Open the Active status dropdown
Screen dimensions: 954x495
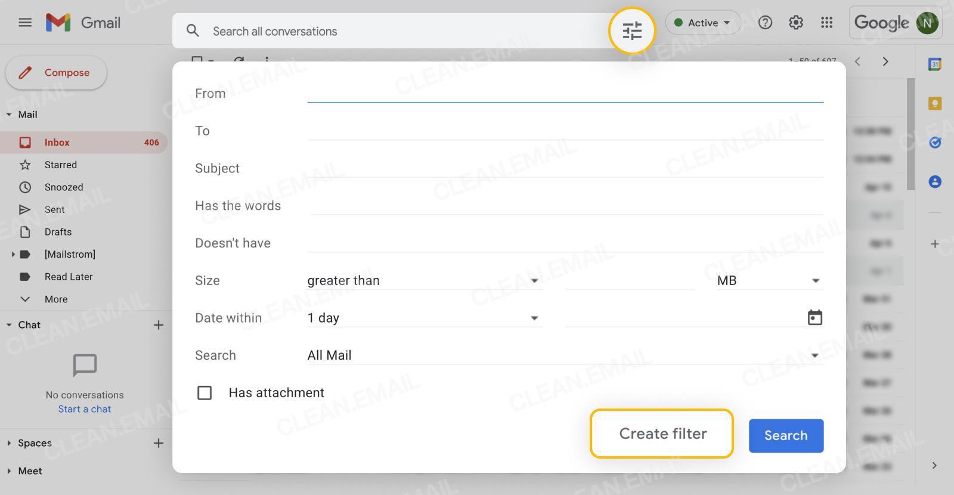pyautogui.click(x=702, y=23)
